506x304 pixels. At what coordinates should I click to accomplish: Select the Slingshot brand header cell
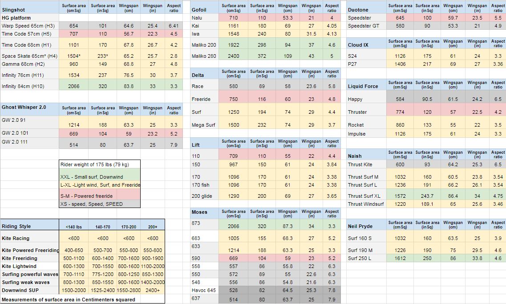point(30,8)
